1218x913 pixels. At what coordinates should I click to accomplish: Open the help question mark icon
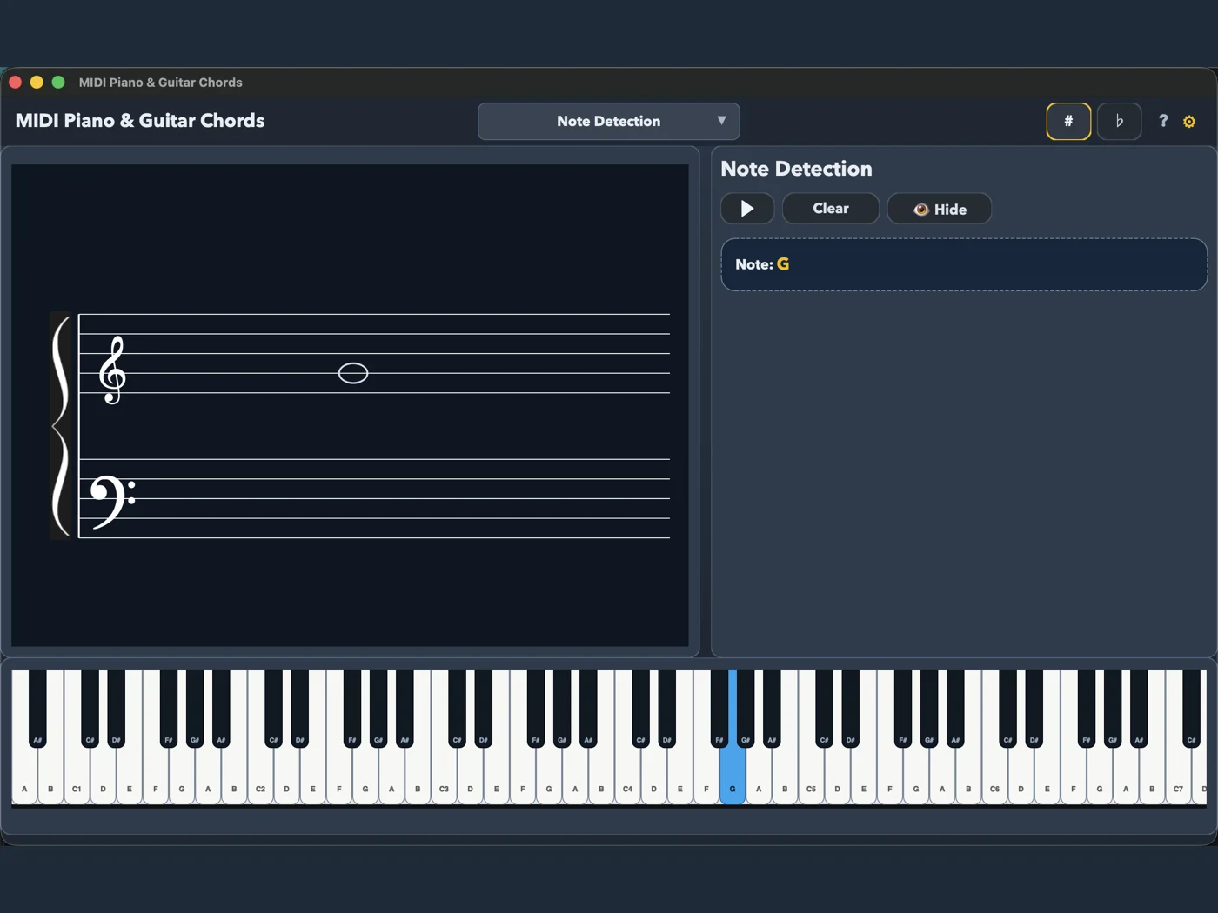click(x=1163, y=121)
